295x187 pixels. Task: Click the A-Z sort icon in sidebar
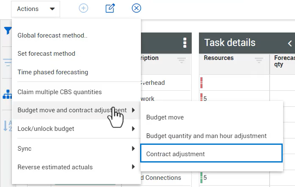(x=7, y=125)
